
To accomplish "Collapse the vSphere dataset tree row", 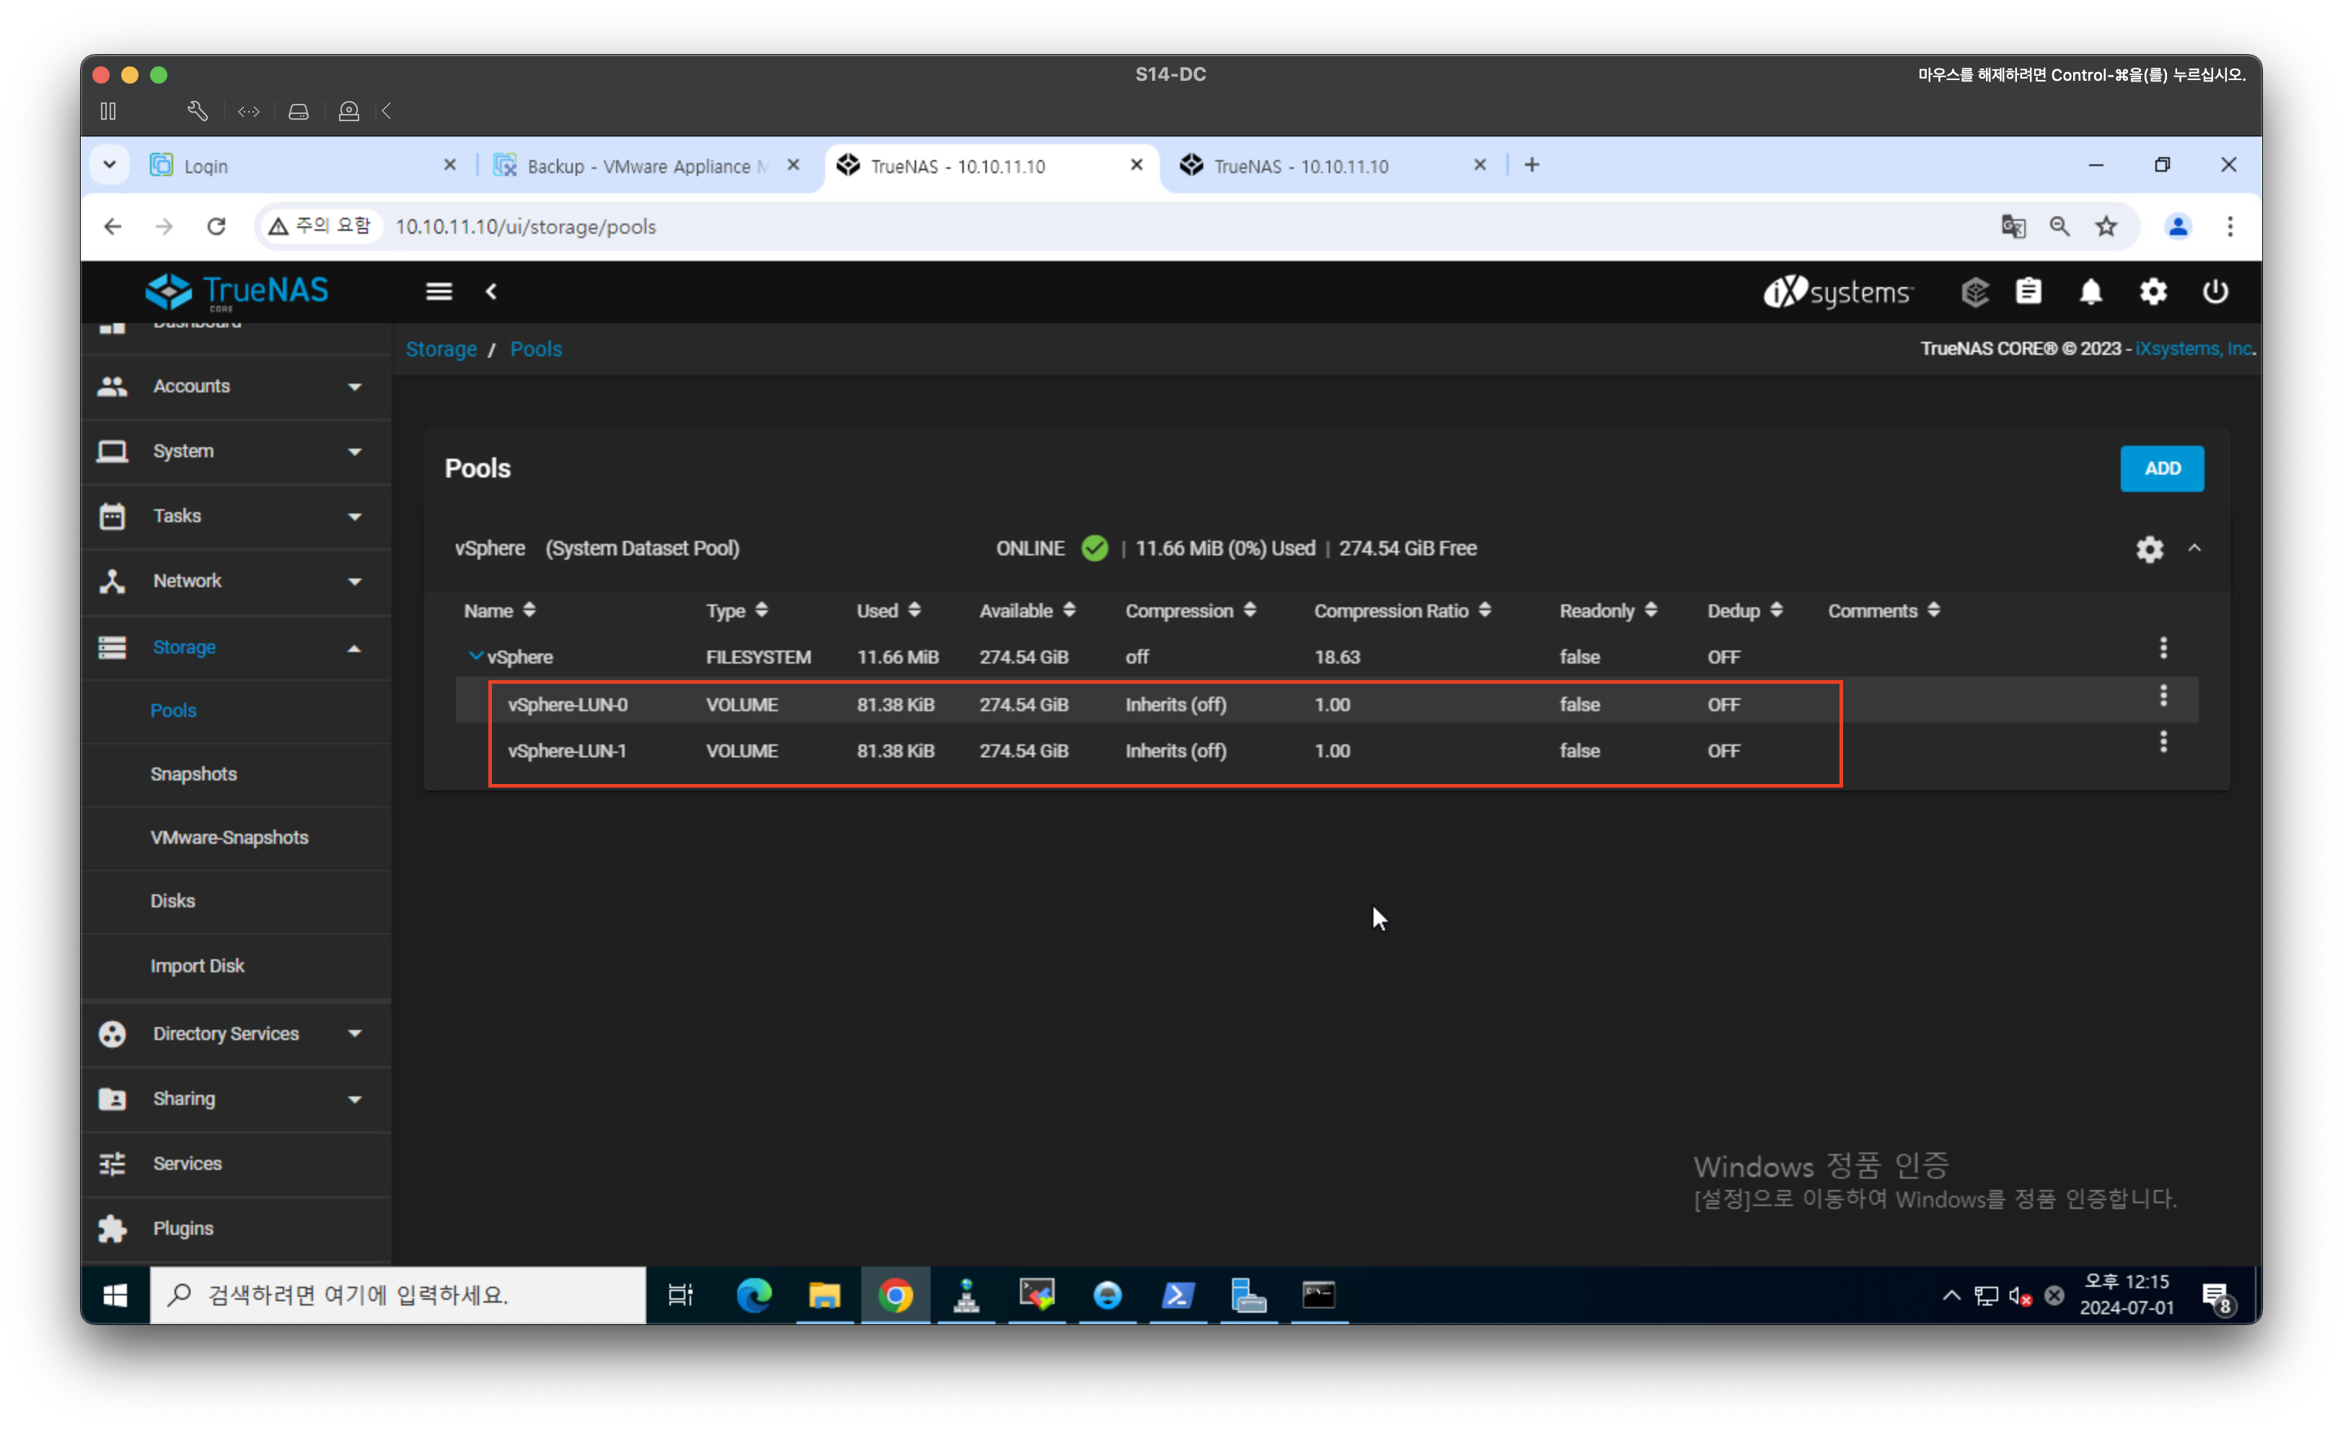I will pyautogui.click(x=475, y=656).
